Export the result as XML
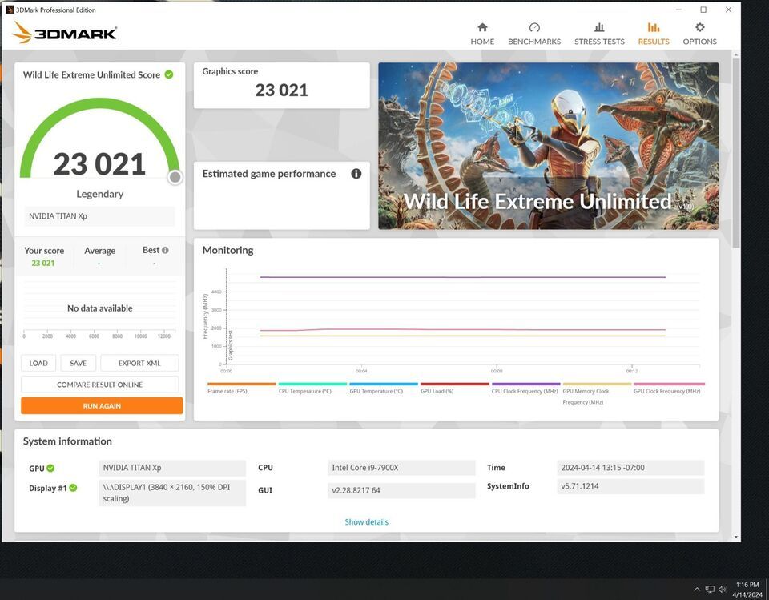The image size is (769, 600). pos(139,363)
